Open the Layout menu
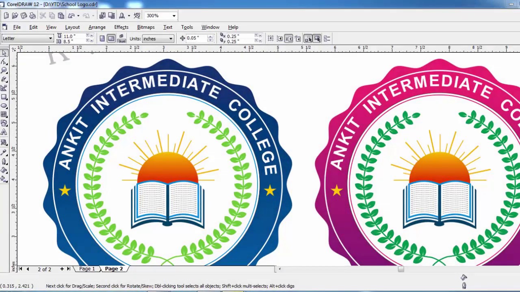The image size is (520, 292). click(72, 27)
